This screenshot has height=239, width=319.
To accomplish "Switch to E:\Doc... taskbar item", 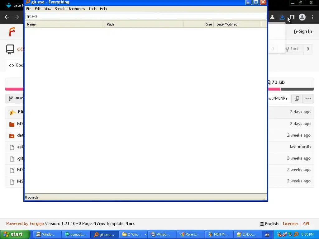I will point(248,235).
